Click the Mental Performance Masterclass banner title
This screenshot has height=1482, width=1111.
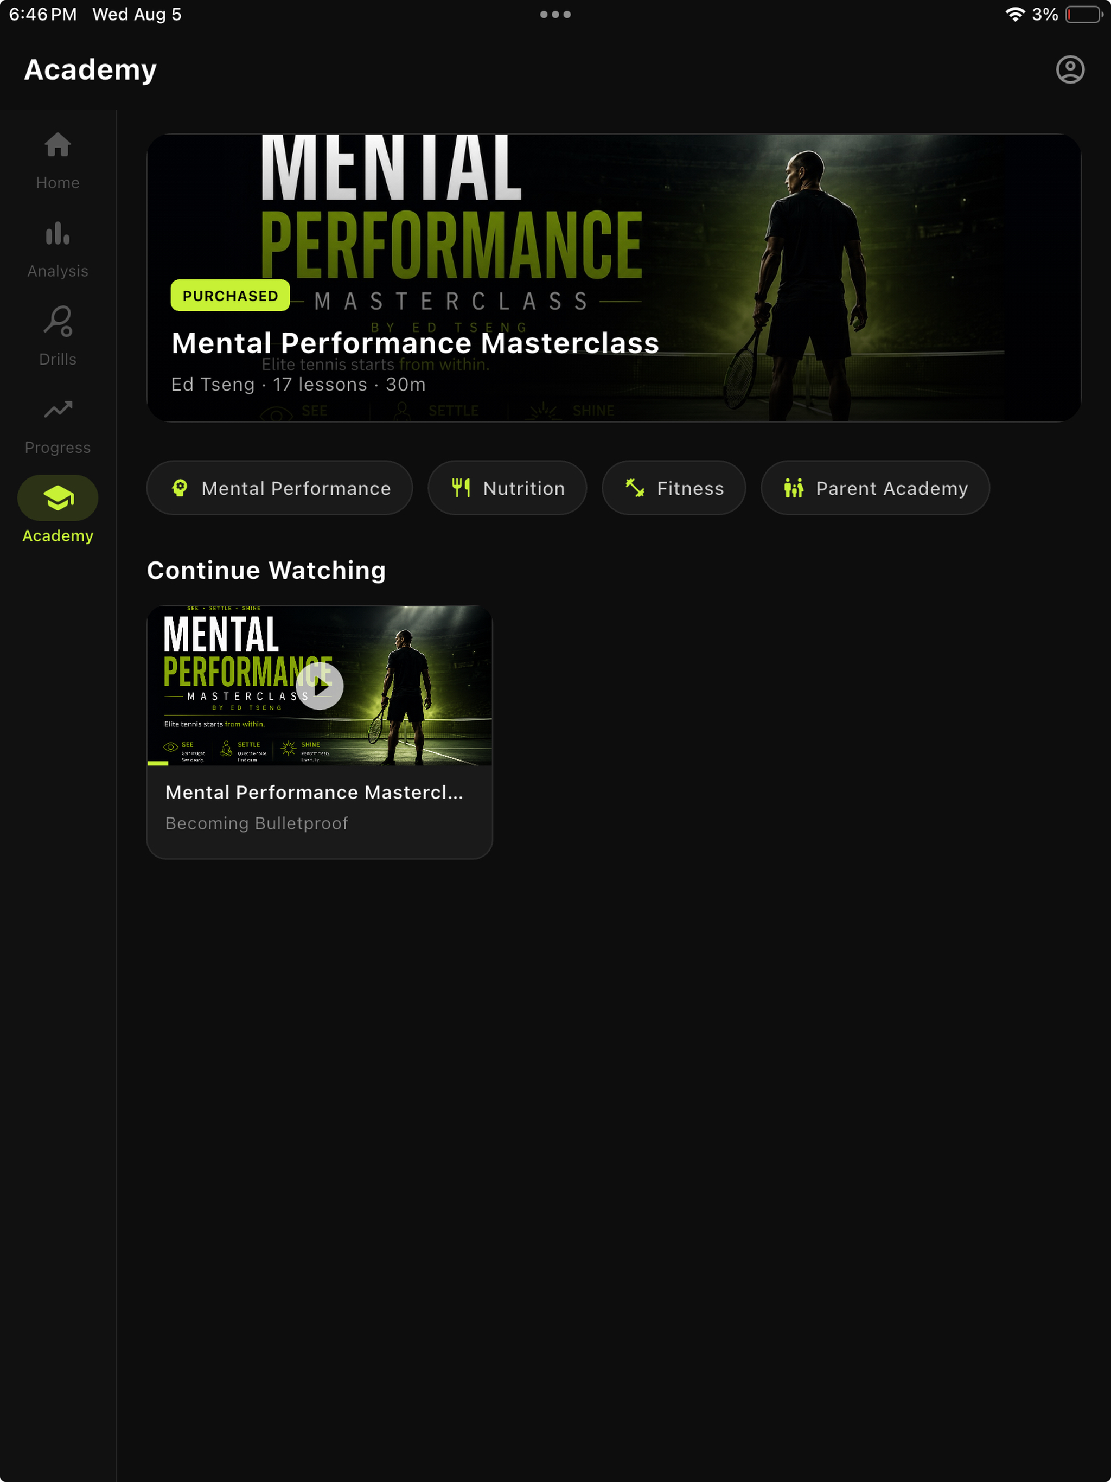point(416,343)
